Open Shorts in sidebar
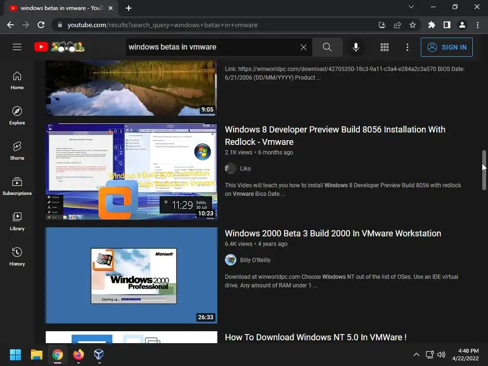This screenshot has width=488, height=366. coord(17,151)
